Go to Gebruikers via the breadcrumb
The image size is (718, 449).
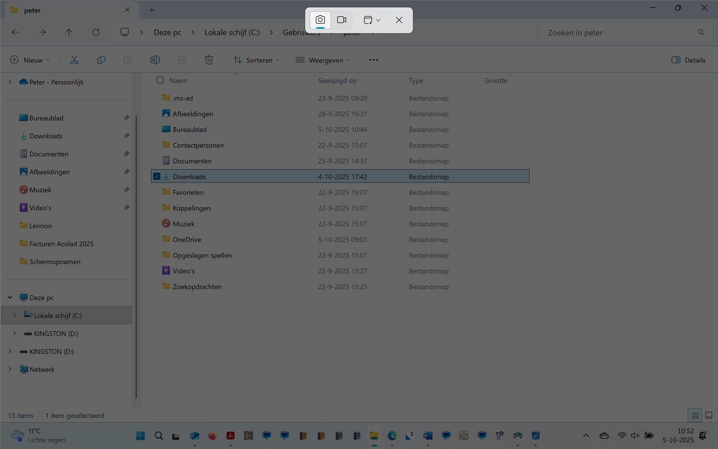point(302,32)
